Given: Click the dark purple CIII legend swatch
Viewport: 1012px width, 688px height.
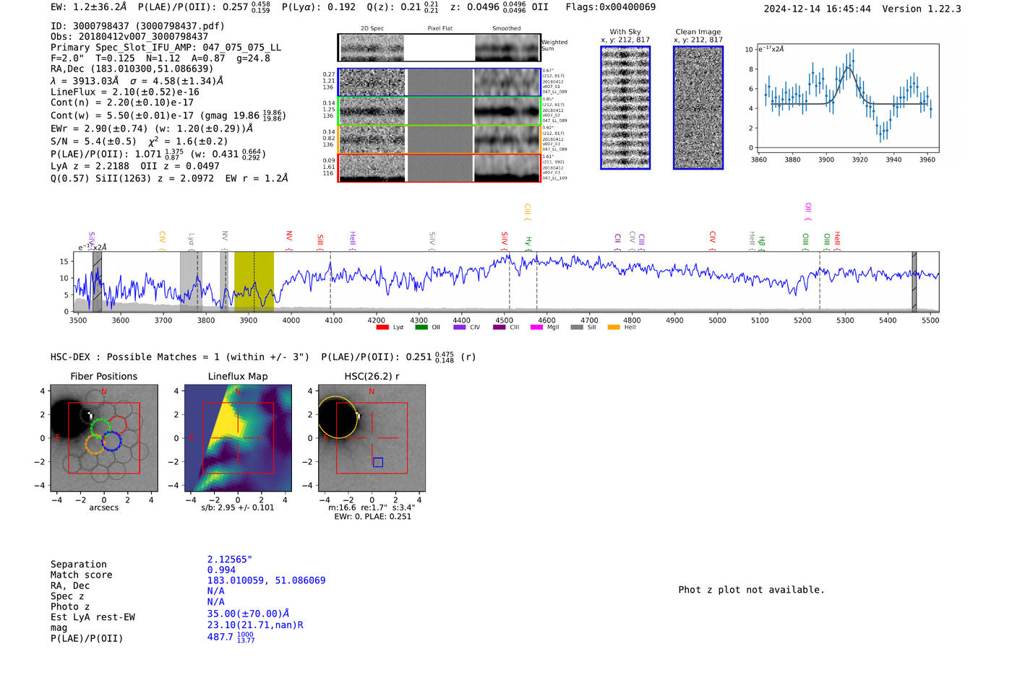Looking at the screenshot, I should [x=499, y=328].
